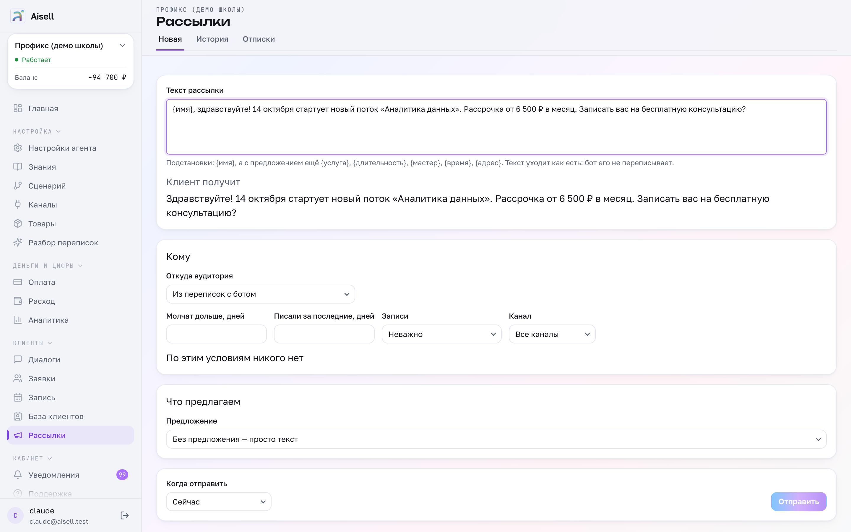Click in the Текст рассылки text area
Viewport: 851px width, 532px height.
coord(496,127)
